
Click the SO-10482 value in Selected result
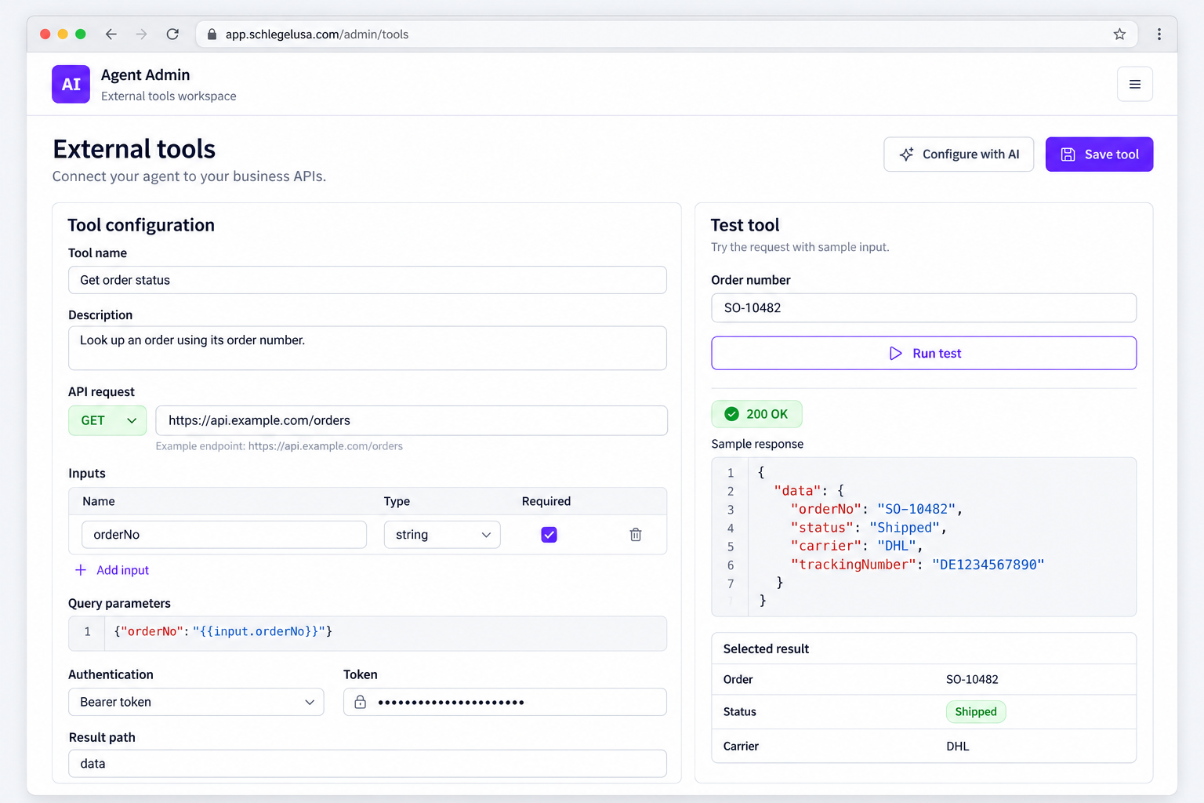(x=972, y=680)
